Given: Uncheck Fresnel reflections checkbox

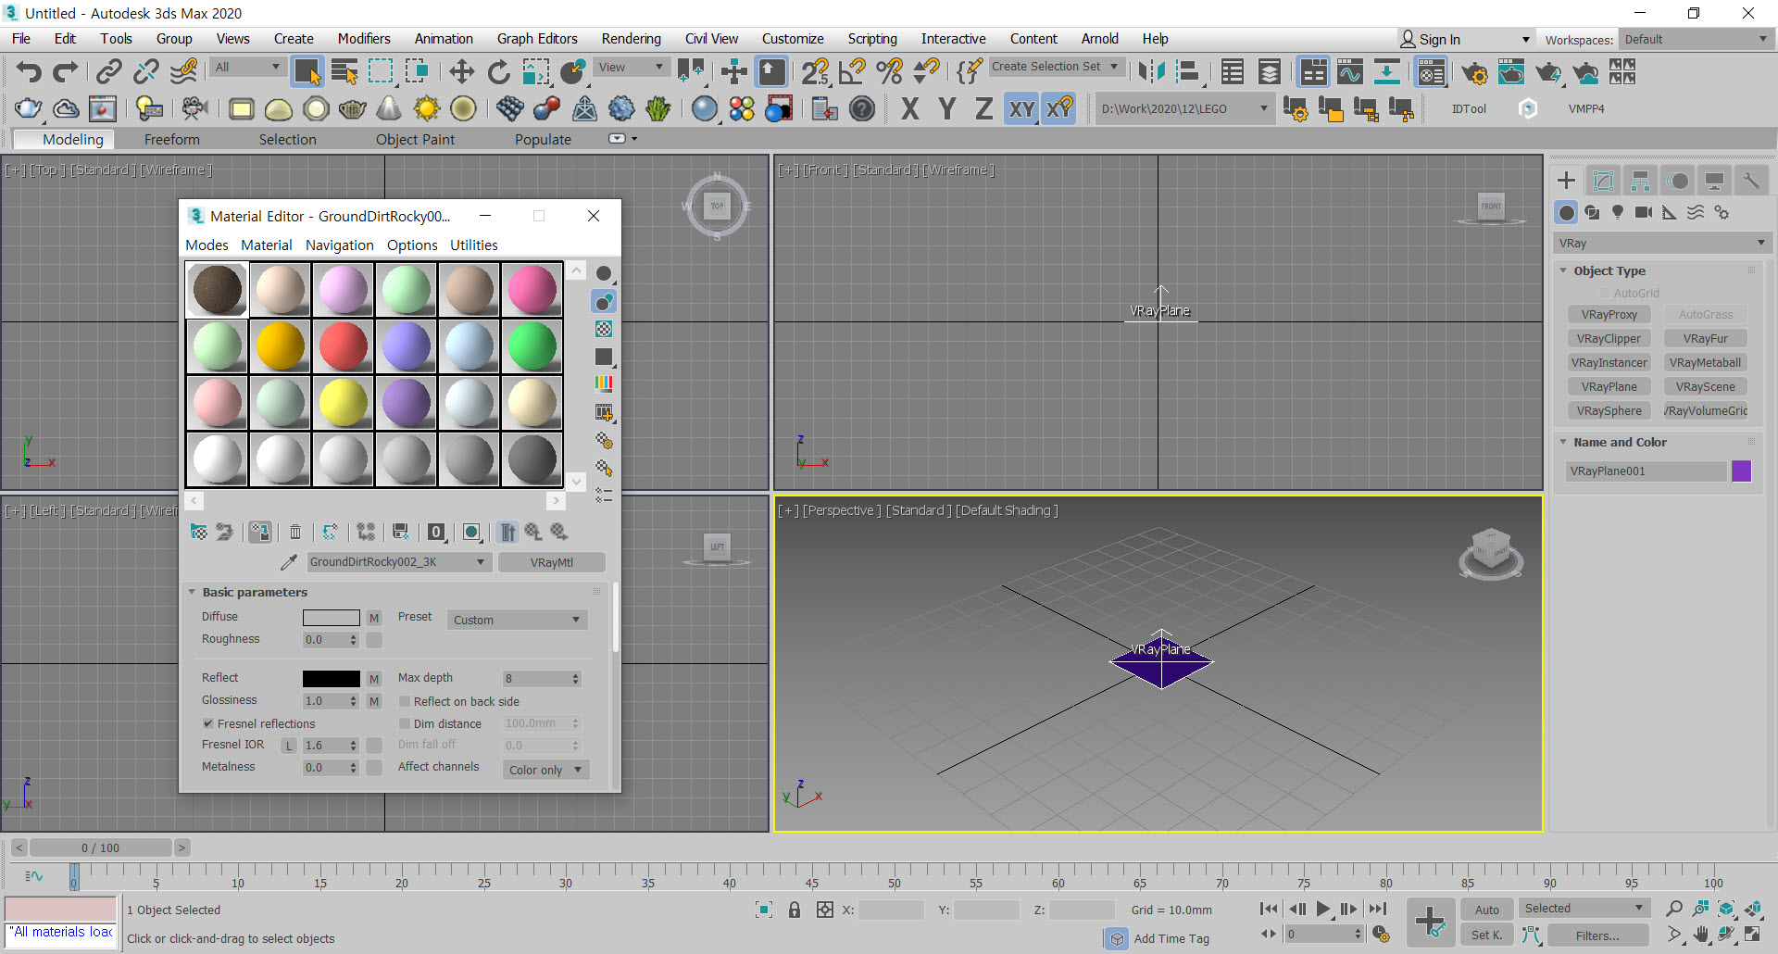Looking at the screenshot, I should pyautogui.click(x=208, y=723).
